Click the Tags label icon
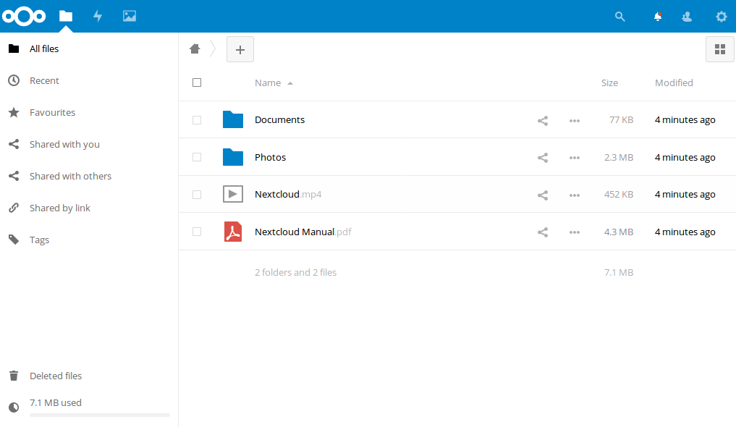This screenshot has width=736, height=427. point(14,240)
